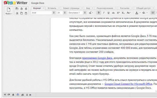This screenshot has width=157, height=98.
Task: Switch to the Формат tab
Action: point(37,8)
